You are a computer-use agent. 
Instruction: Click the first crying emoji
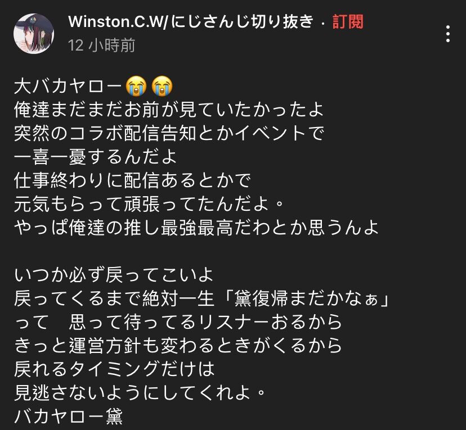[x=136, y=86]
